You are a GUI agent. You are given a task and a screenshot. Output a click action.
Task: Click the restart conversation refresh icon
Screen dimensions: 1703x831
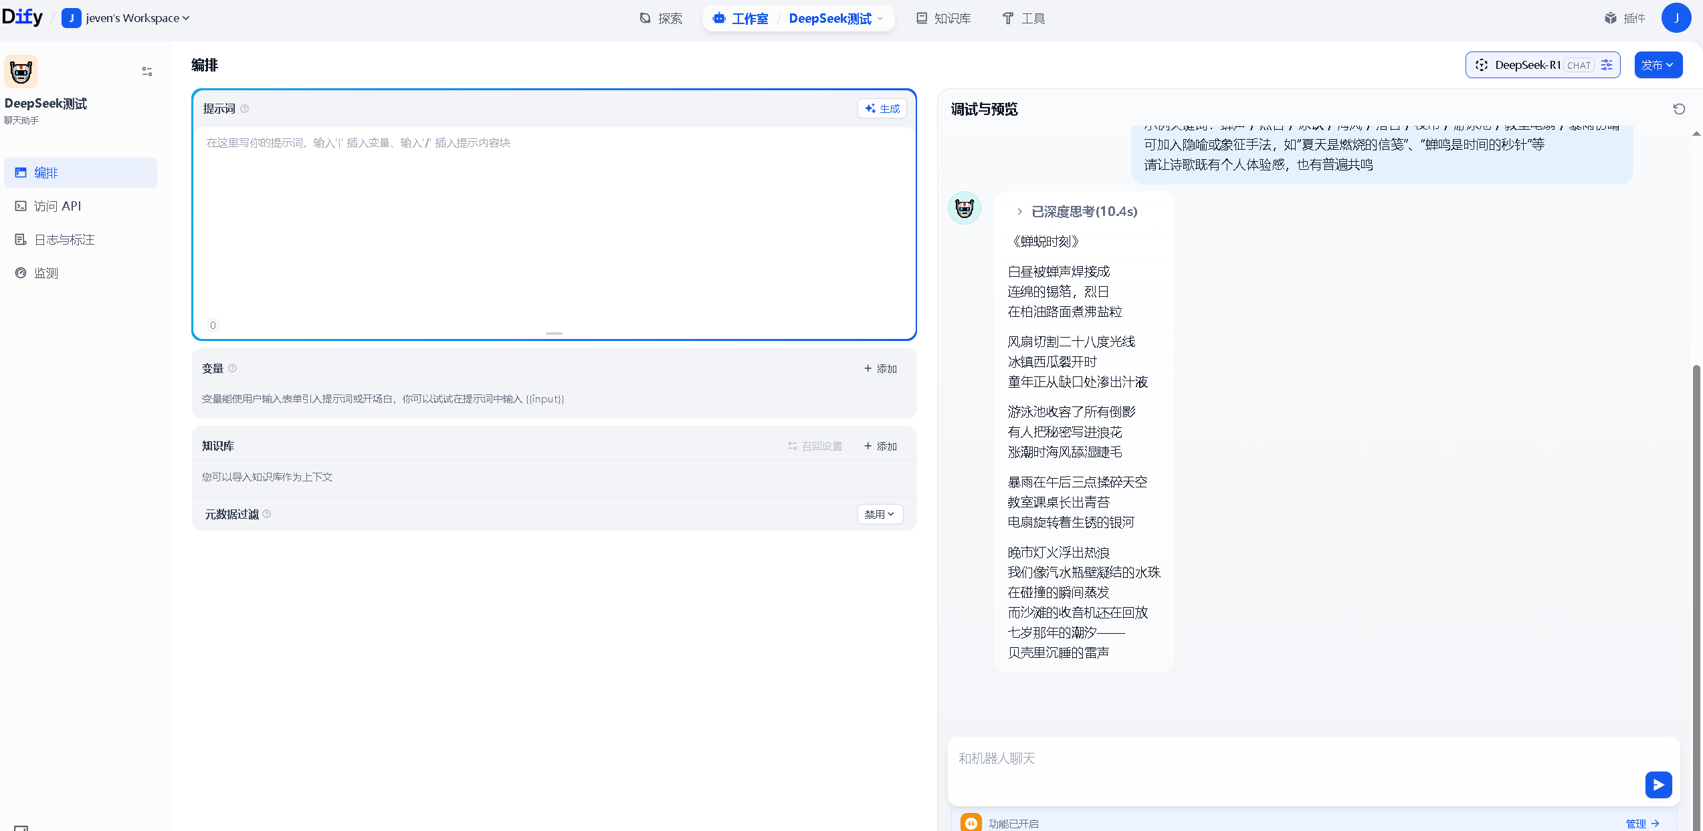[1679, 109]
